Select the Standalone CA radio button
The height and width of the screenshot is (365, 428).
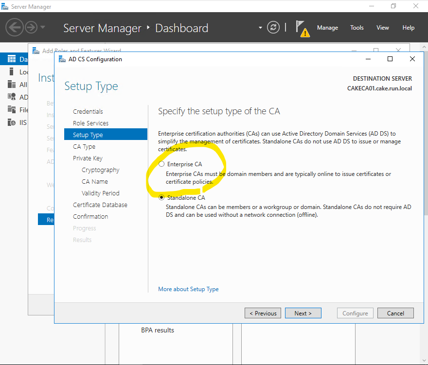coord(161,197)
